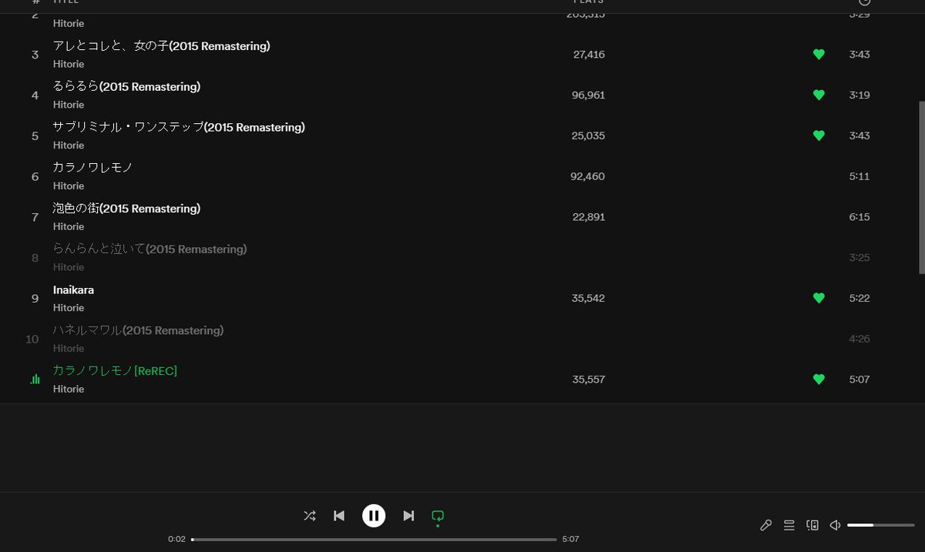Click the 6:15 duration of 泡色の街
Viewport: 925px width, 552px height.
859,217
